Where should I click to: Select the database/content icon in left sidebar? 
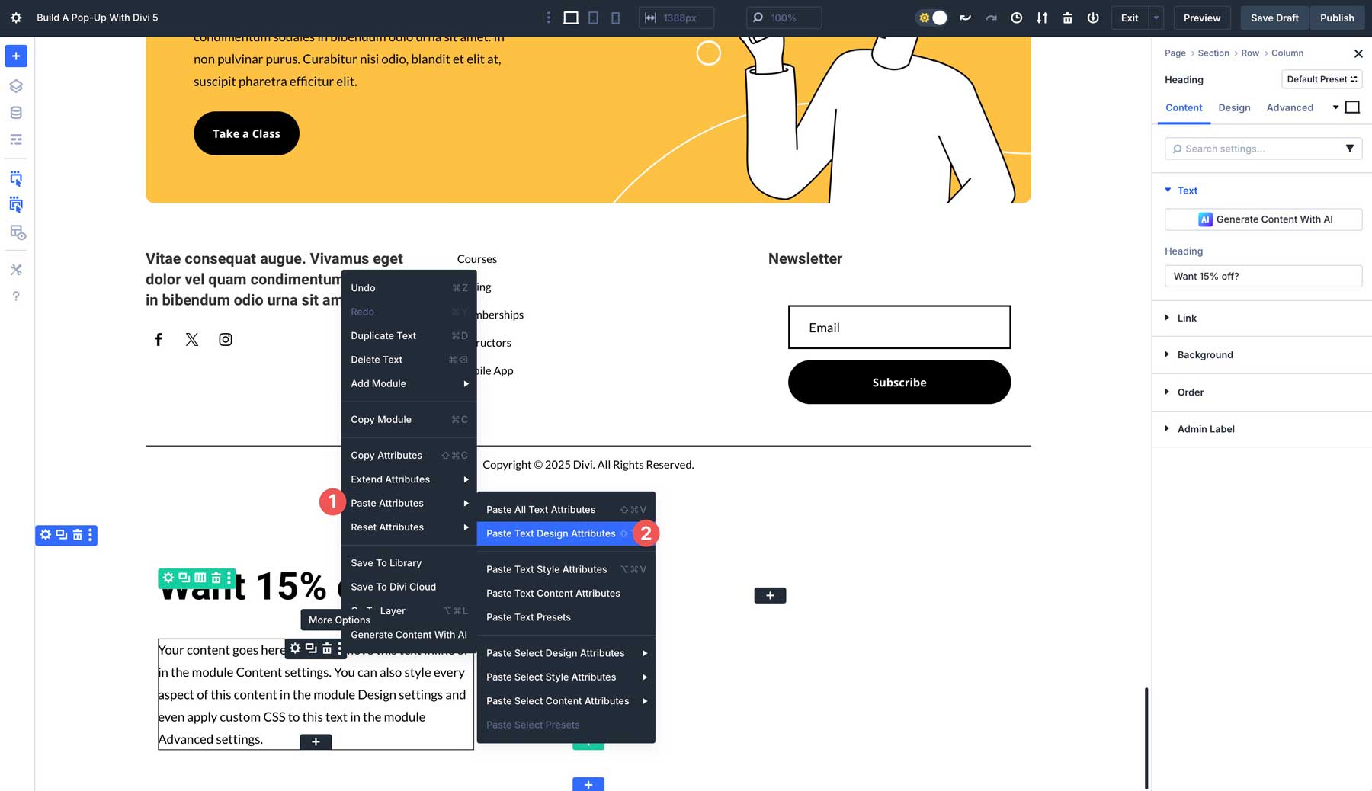click(15, 112)
